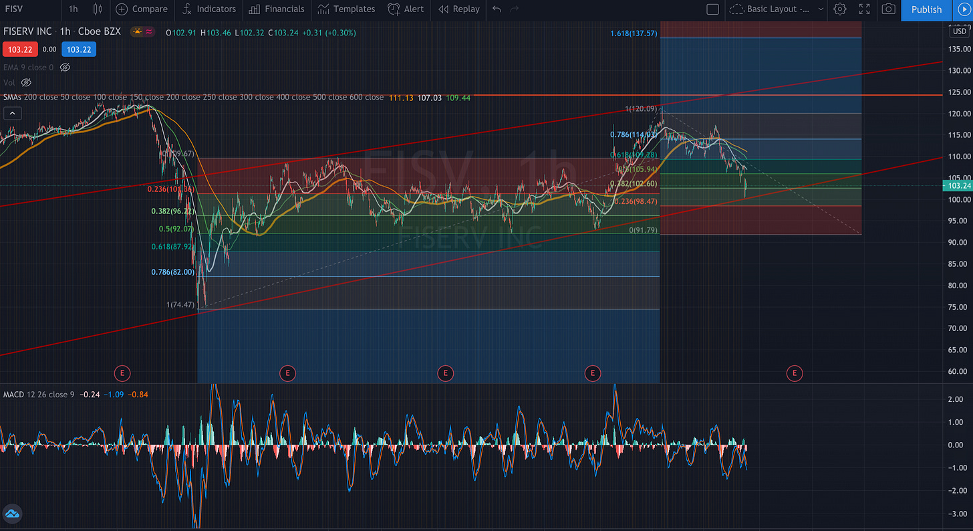Image resolution: width=973 pixels, height=531 pixels.
Task: Click the -3.00 MACD scale label
Action: pos(957,513)
